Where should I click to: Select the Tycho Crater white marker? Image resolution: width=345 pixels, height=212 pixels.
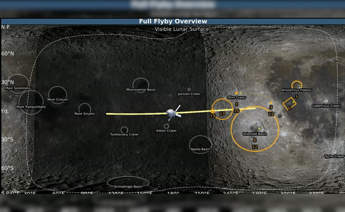tap(334, 152)
